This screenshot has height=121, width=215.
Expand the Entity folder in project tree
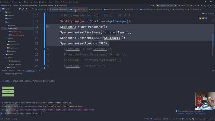click(x=6, y=38)
